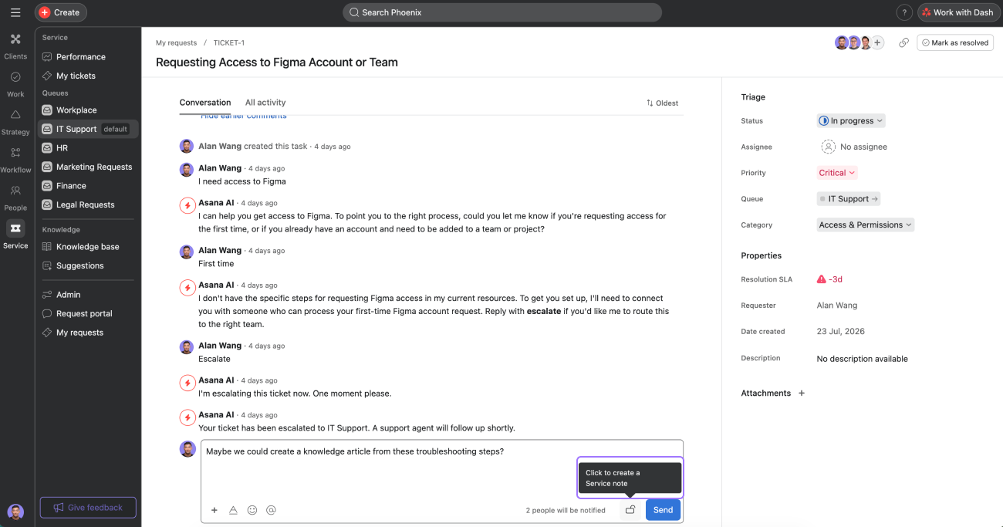Open user profile avatar in bottom left

click(15, 512)
